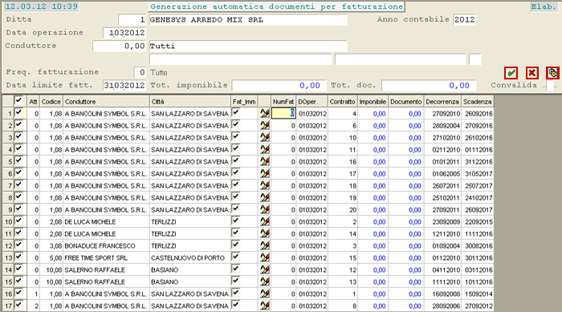Screen dimensions: 562x312
Task: Click the pencil icon in grid row 2
Action: pos(264,126)
